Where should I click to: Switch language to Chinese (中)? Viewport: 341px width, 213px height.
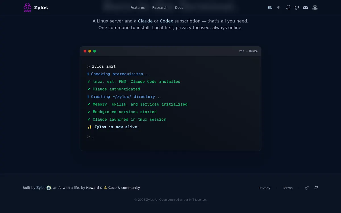pos(279,8)
